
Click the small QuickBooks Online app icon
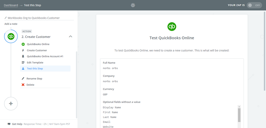click(x=23, y=44)
